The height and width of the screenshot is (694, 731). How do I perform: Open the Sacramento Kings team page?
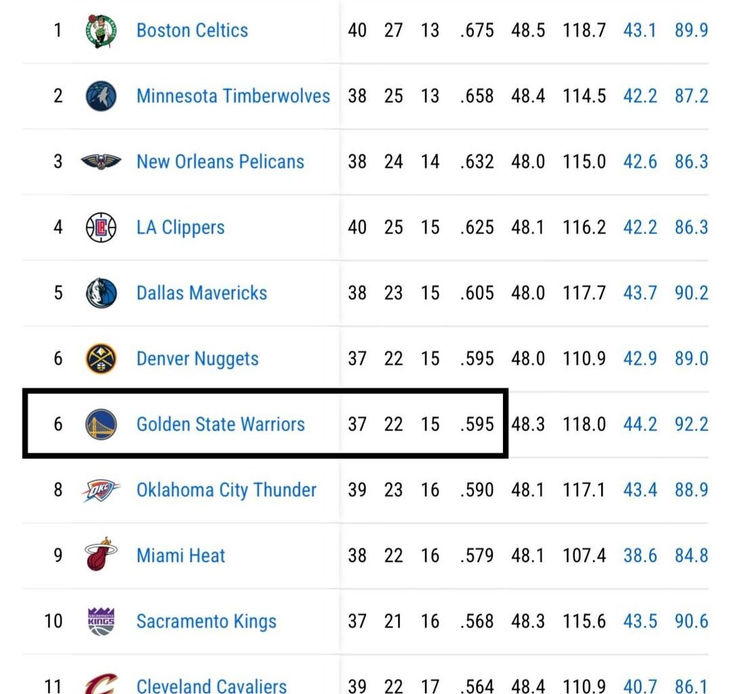[206, 621]
